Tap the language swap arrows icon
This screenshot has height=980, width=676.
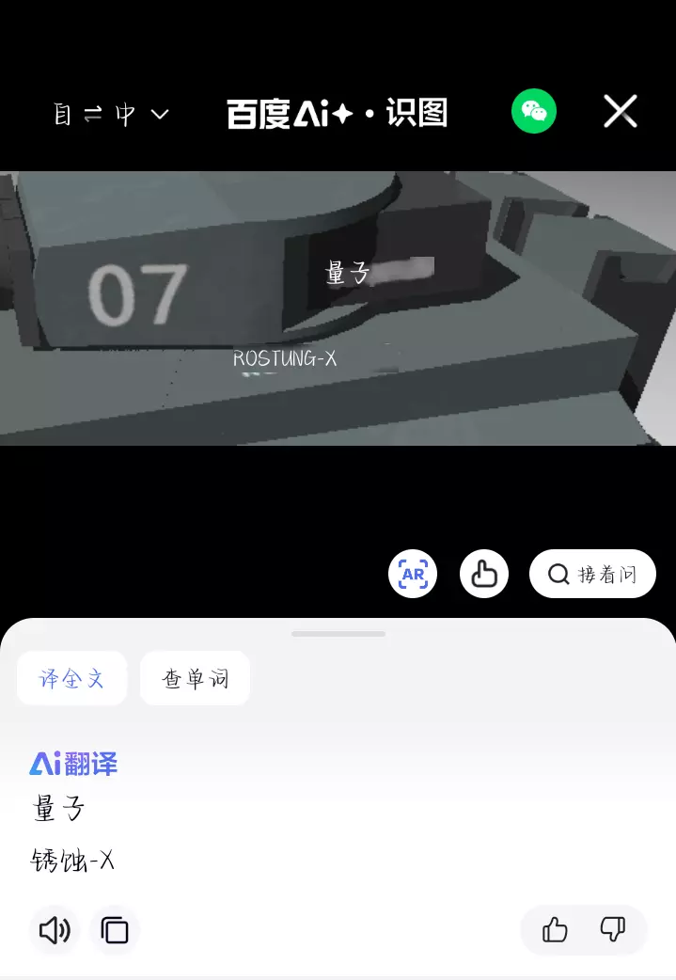pos(93,114)
